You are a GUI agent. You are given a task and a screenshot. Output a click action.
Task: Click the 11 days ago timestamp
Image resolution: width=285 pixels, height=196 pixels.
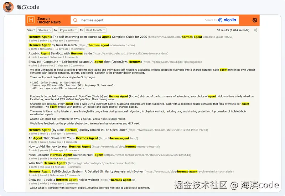[56, 41]
